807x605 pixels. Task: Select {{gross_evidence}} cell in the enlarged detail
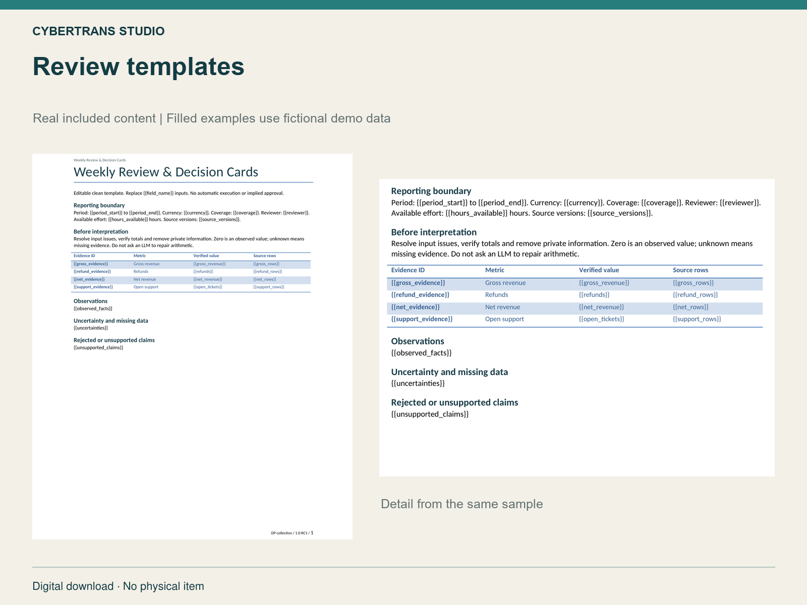418,283
